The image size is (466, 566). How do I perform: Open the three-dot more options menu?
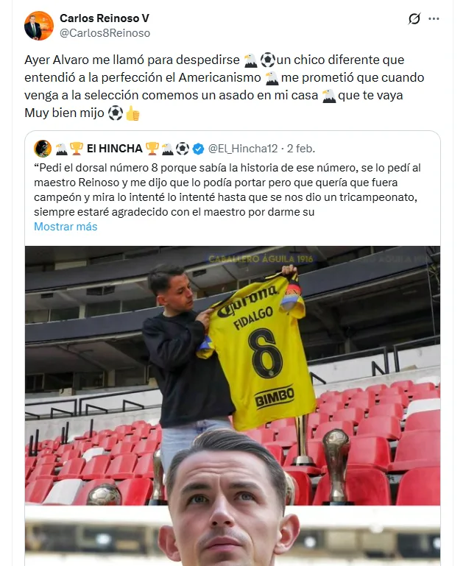tap(434, 19)
